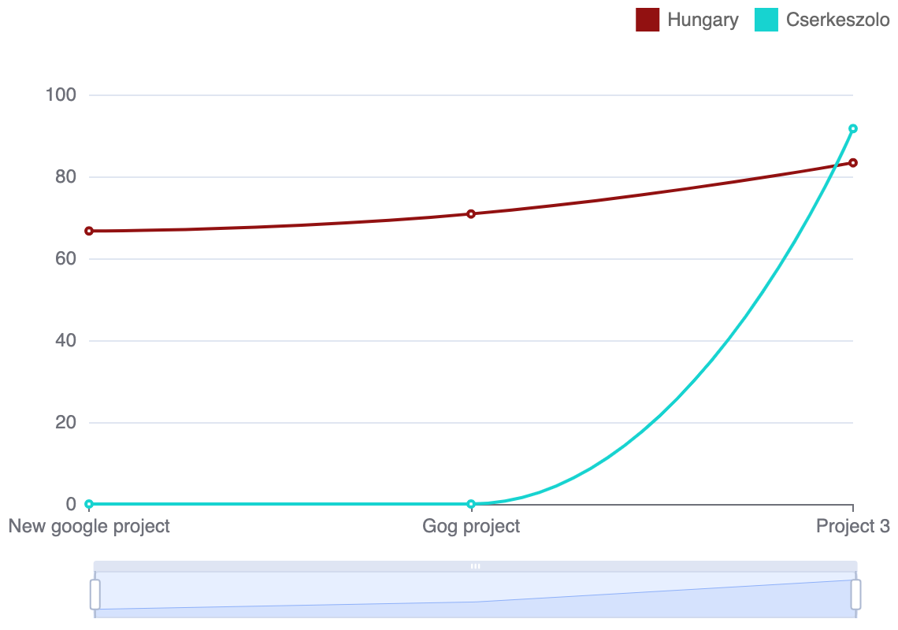Click the dark red Hungary legend swatch
The width and height of the screenshot is (898, 630).
click(648, 20)
